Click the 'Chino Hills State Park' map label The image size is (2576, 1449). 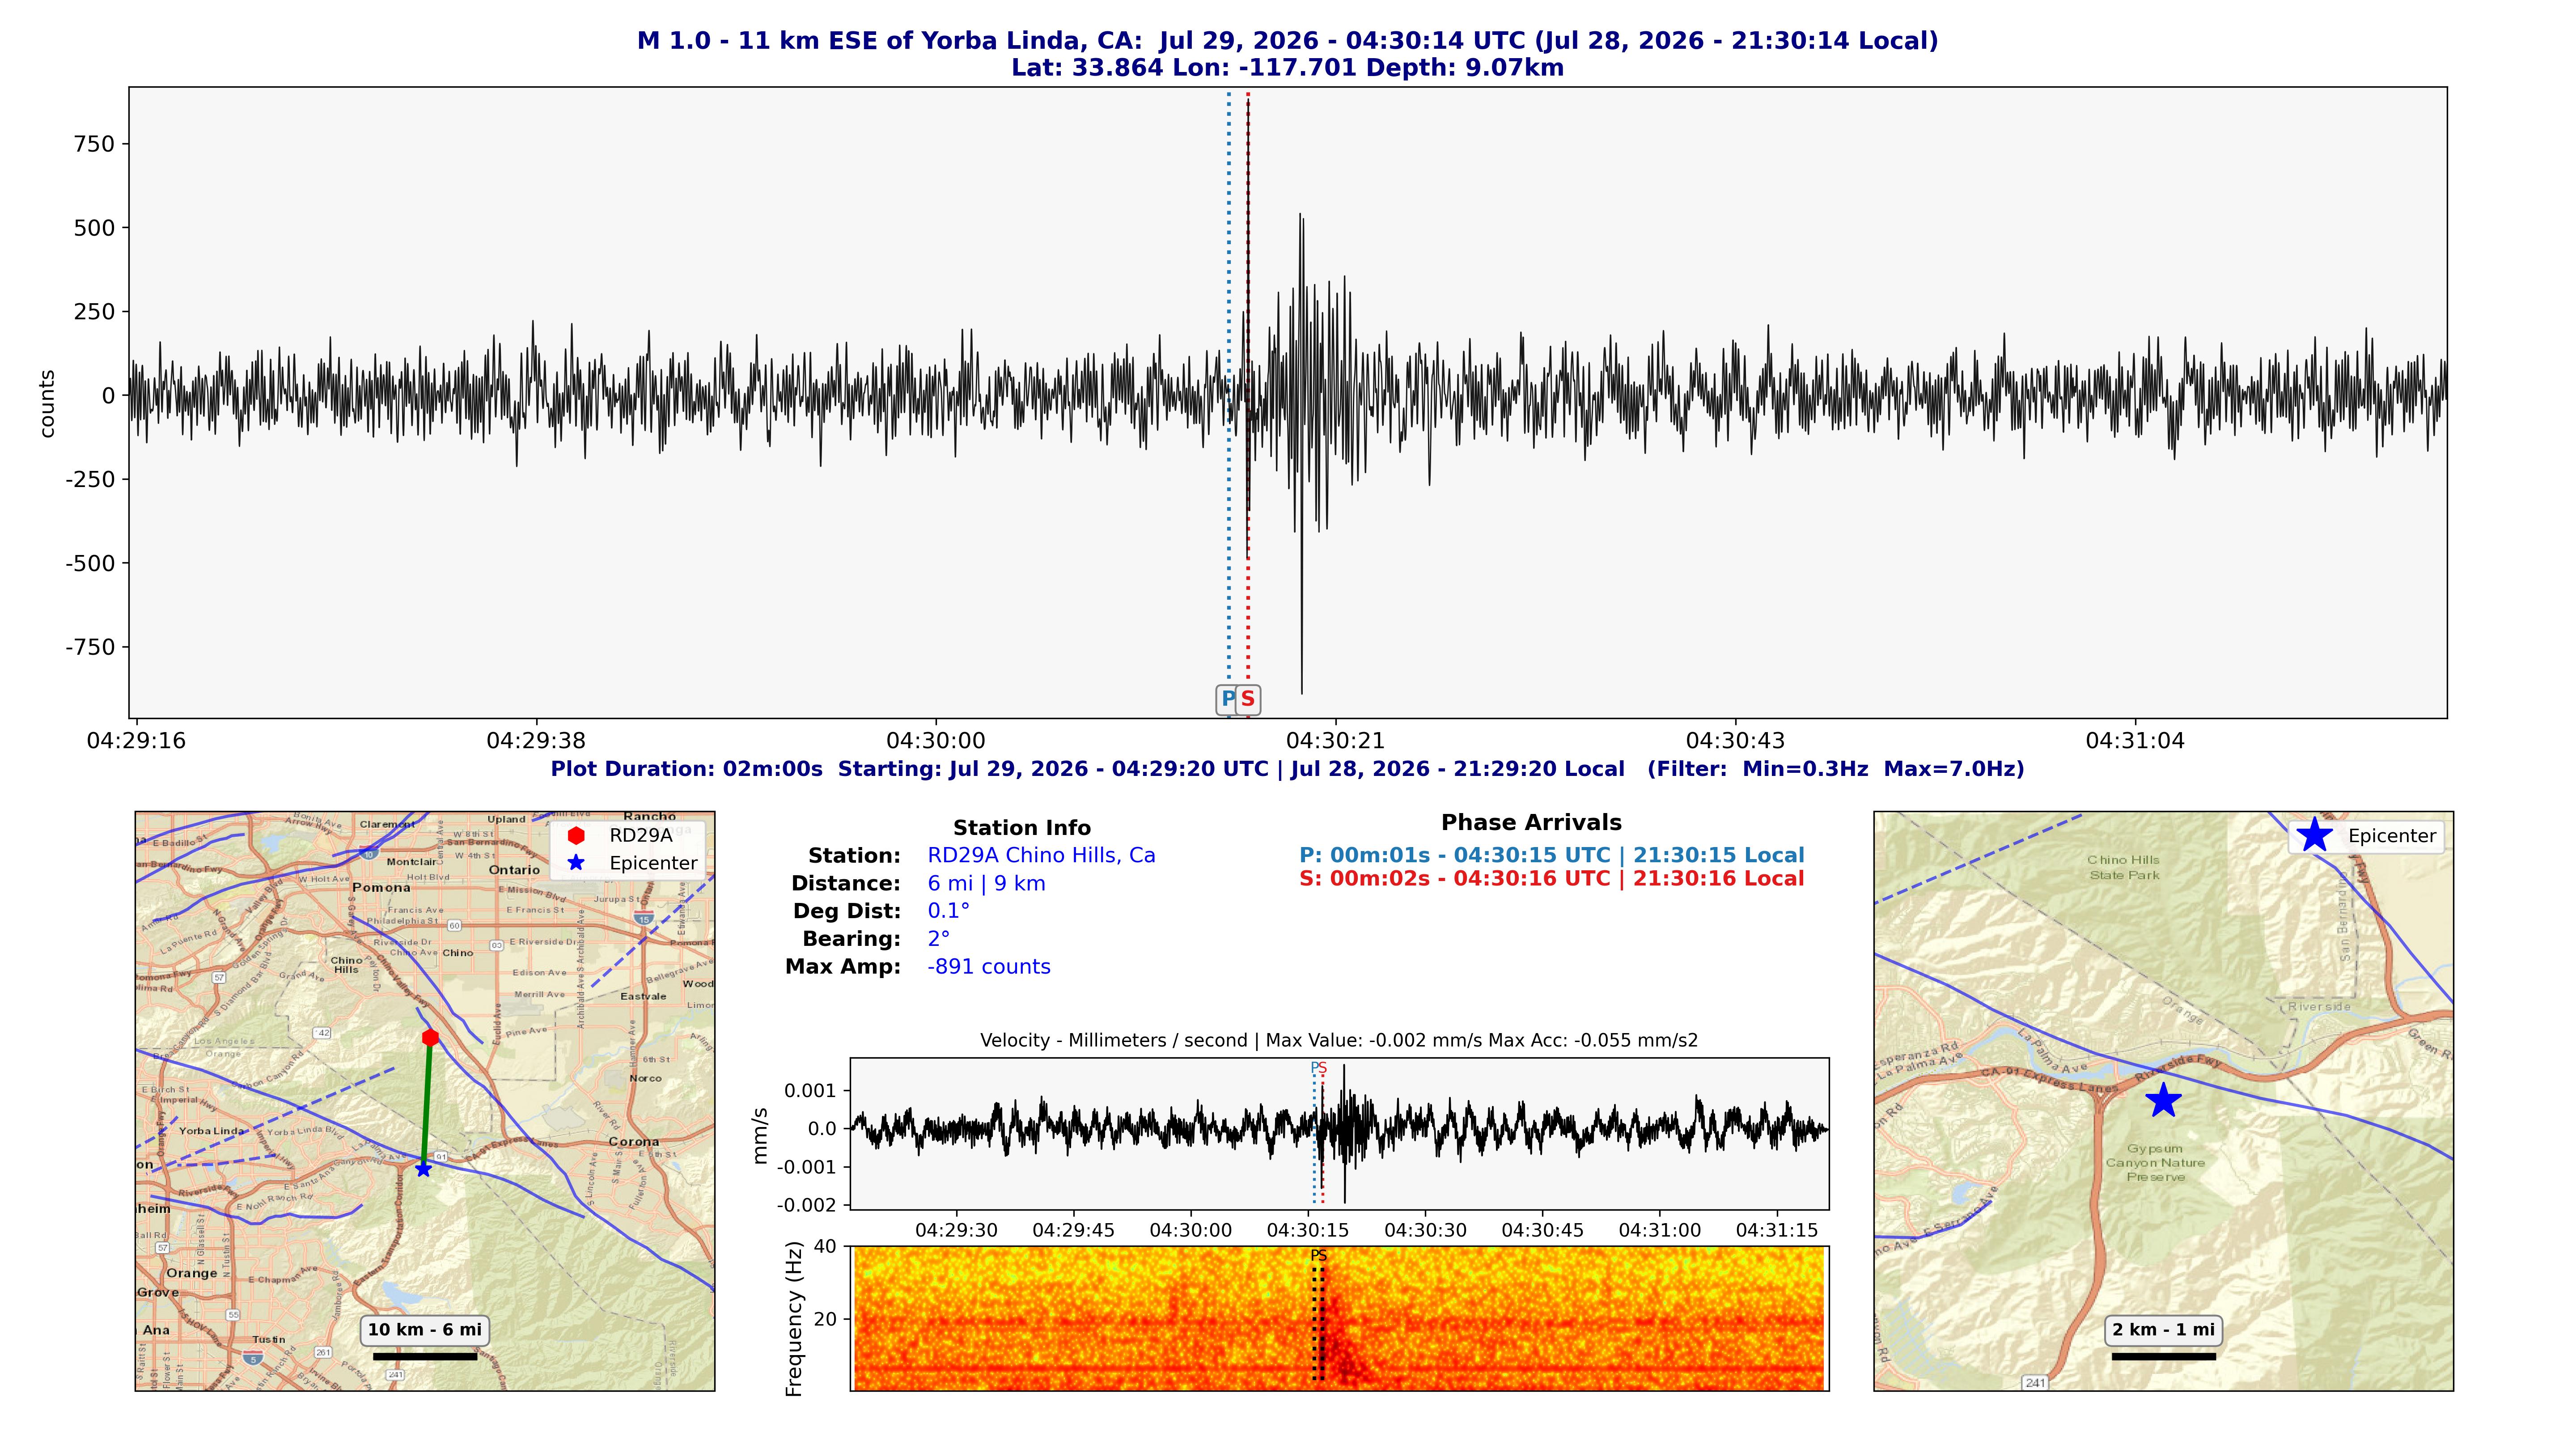[2123, 867]
